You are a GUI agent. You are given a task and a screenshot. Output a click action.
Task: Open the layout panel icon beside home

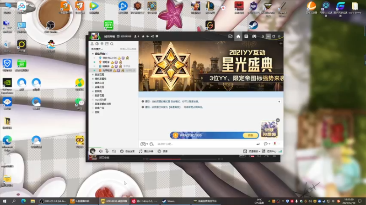[246, 36]
